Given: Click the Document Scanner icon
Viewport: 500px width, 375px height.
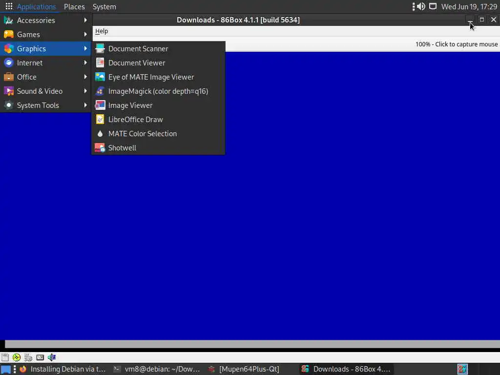Looking at the screenshot, I should coord(100,48).
